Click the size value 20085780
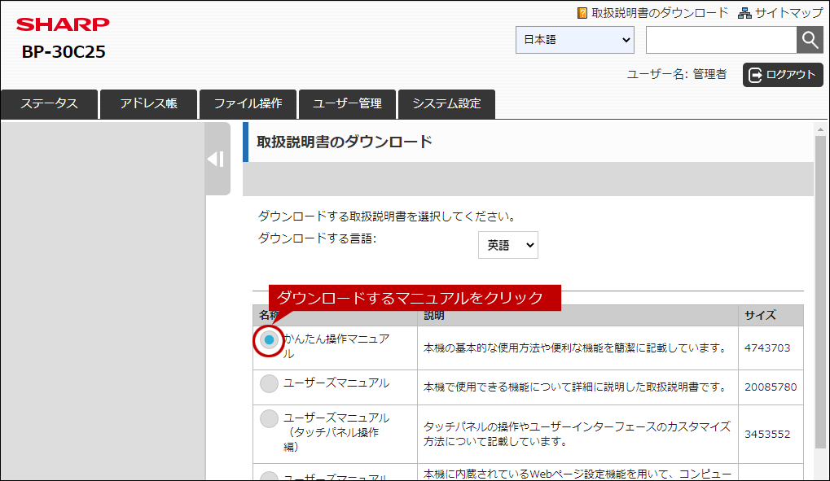This screenshot has height=481, width=830. (x=771, y=387)
